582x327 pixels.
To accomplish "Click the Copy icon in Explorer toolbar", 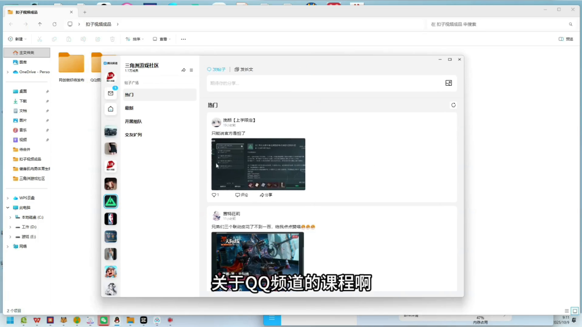I will (x=54, y=39).
